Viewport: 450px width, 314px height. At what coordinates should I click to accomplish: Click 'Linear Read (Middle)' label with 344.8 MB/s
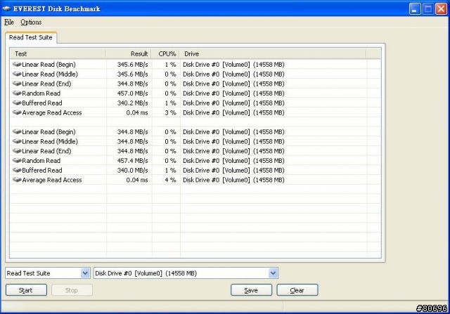pos(50,141)
